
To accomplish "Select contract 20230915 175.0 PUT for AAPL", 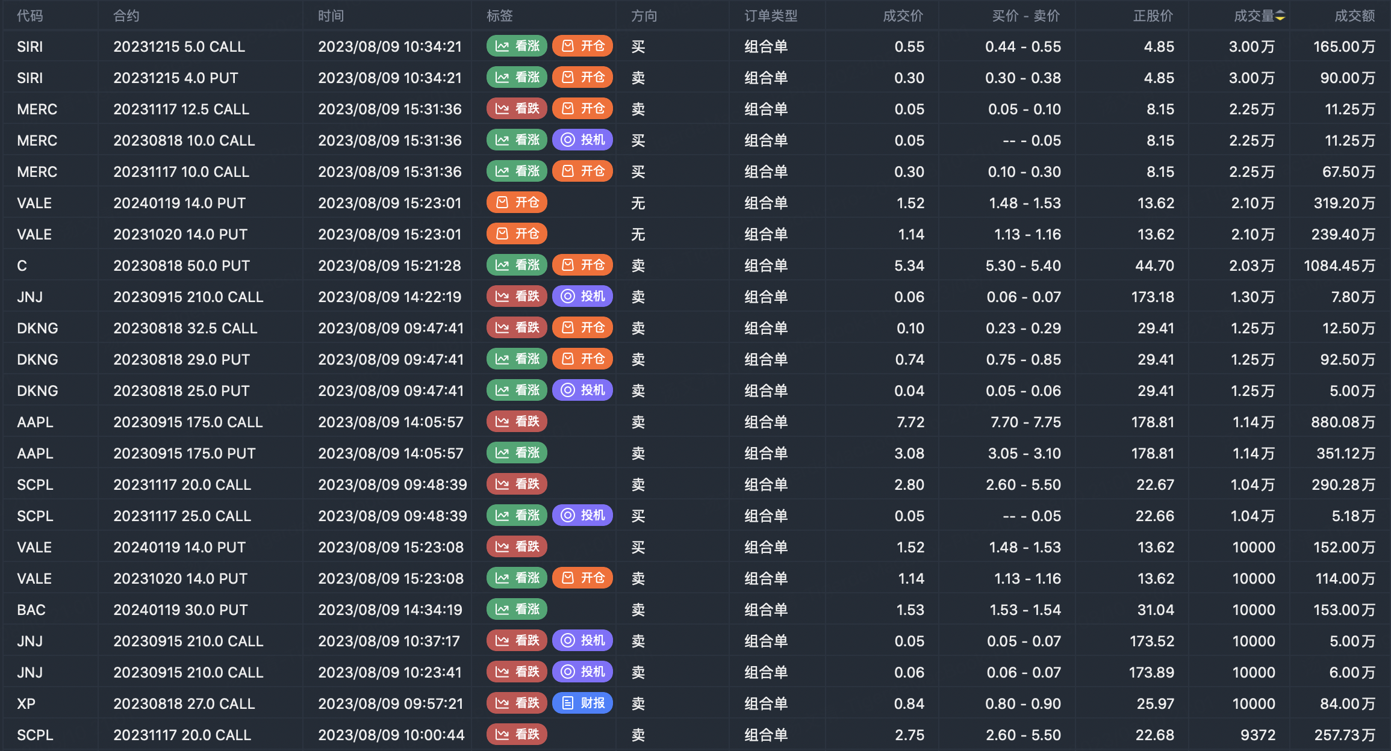I will (184, 454).
